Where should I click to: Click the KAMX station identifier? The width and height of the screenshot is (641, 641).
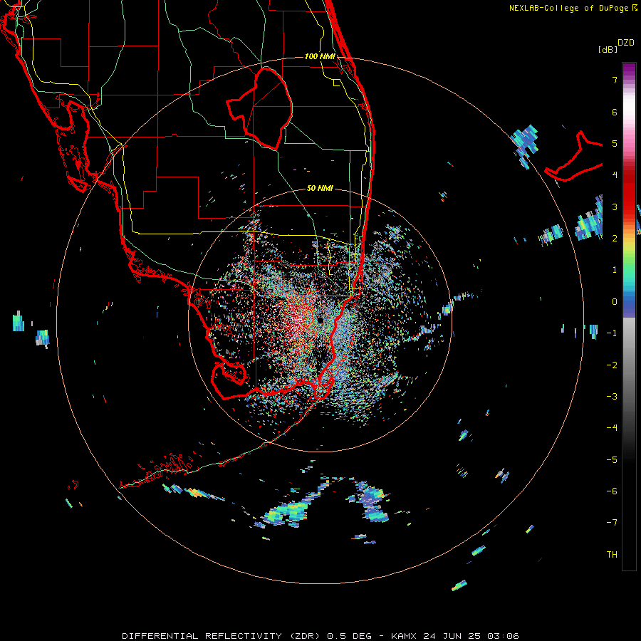(405, 636)
